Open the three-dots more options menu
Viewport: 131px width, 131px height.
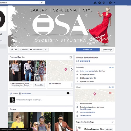coord(46,50)
